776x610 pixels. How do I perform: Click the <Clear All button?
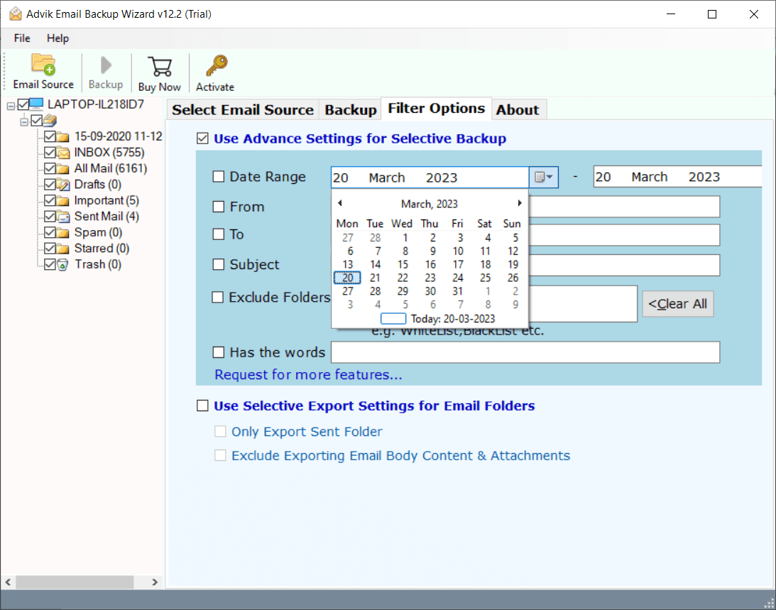677,303
